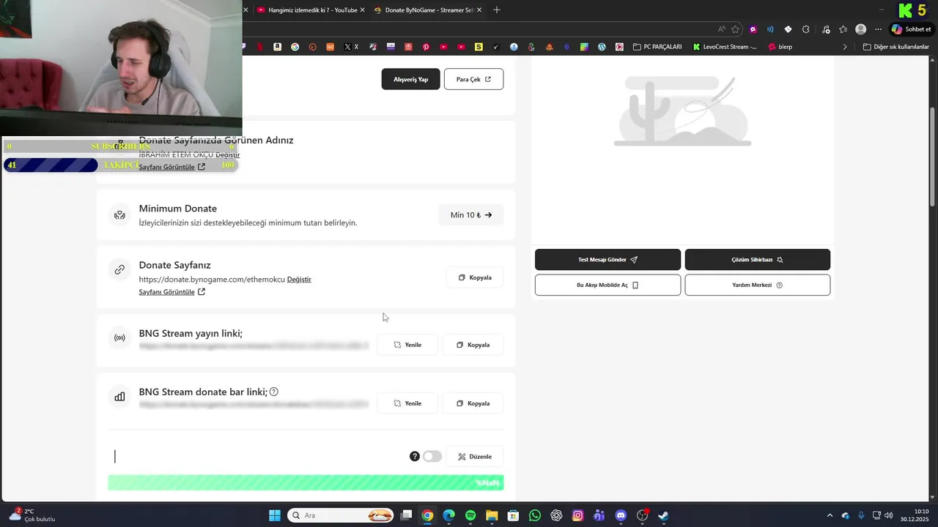
Task: Open File Explorer from the taskbar
Action: pyautogui.click(x=492, y=515)
